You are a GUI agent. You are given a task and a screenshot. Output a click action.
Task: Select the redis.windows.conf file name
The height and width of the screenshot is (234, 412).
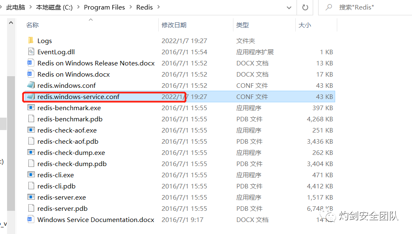pyautogui.click(x=66, y=85)
